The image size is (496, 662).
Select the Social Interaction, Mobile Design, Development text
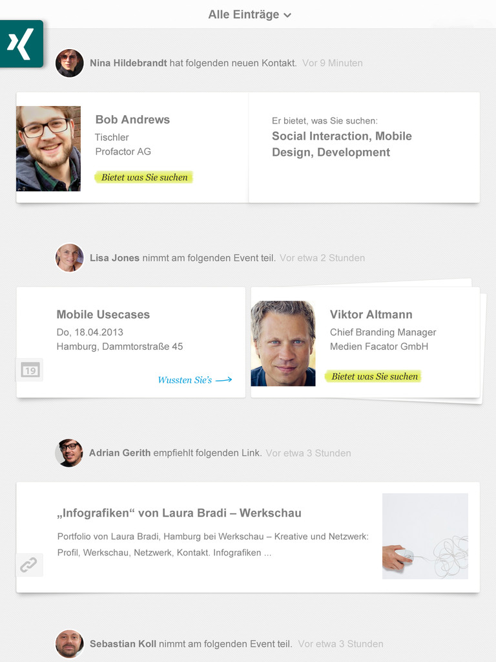(342, 144)
